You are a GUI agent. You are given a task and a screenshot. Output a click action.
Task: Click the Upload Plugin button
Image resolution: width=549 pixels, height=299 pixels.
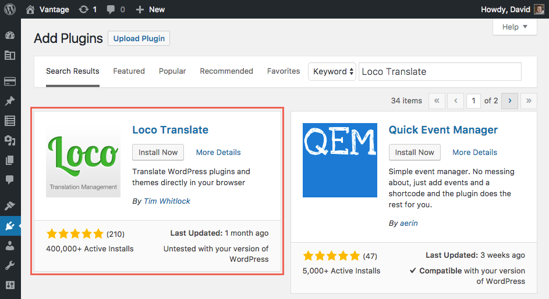coord(139,38)
